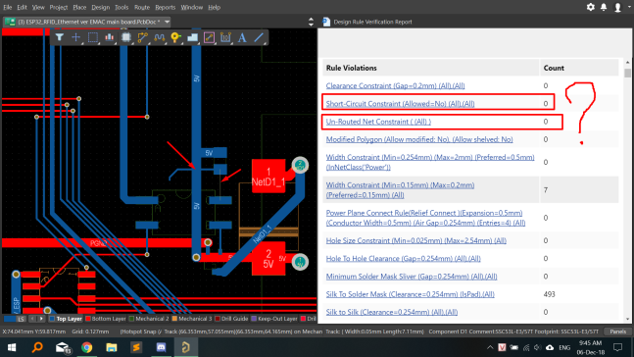
Task: Open the Short-Circuit Constraint violation link
Action: (x=400, y=104)
